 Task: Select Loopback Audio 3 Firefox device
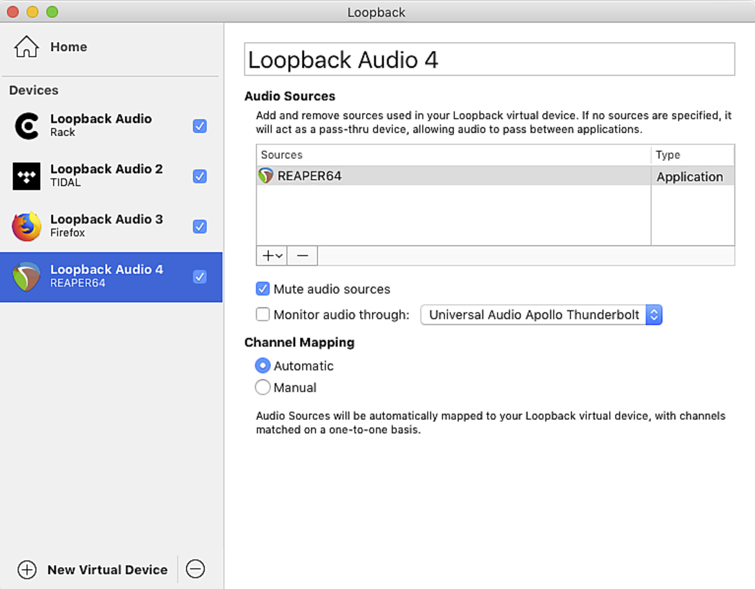[x=111, y=227]
